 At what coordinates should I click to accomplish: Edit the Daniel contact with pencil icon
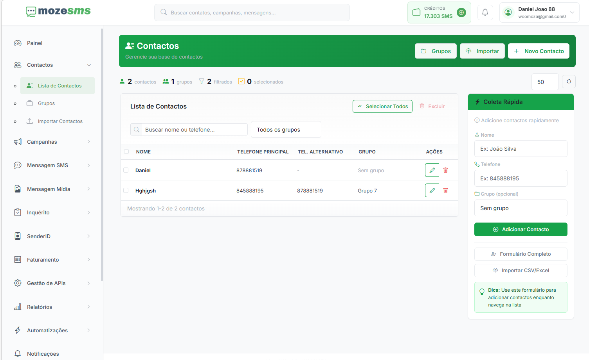[x=432, y=170]
